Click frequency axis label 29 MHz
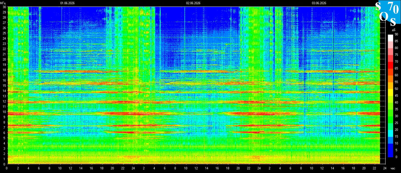The image size is (401, 173). tap(4, 12)
